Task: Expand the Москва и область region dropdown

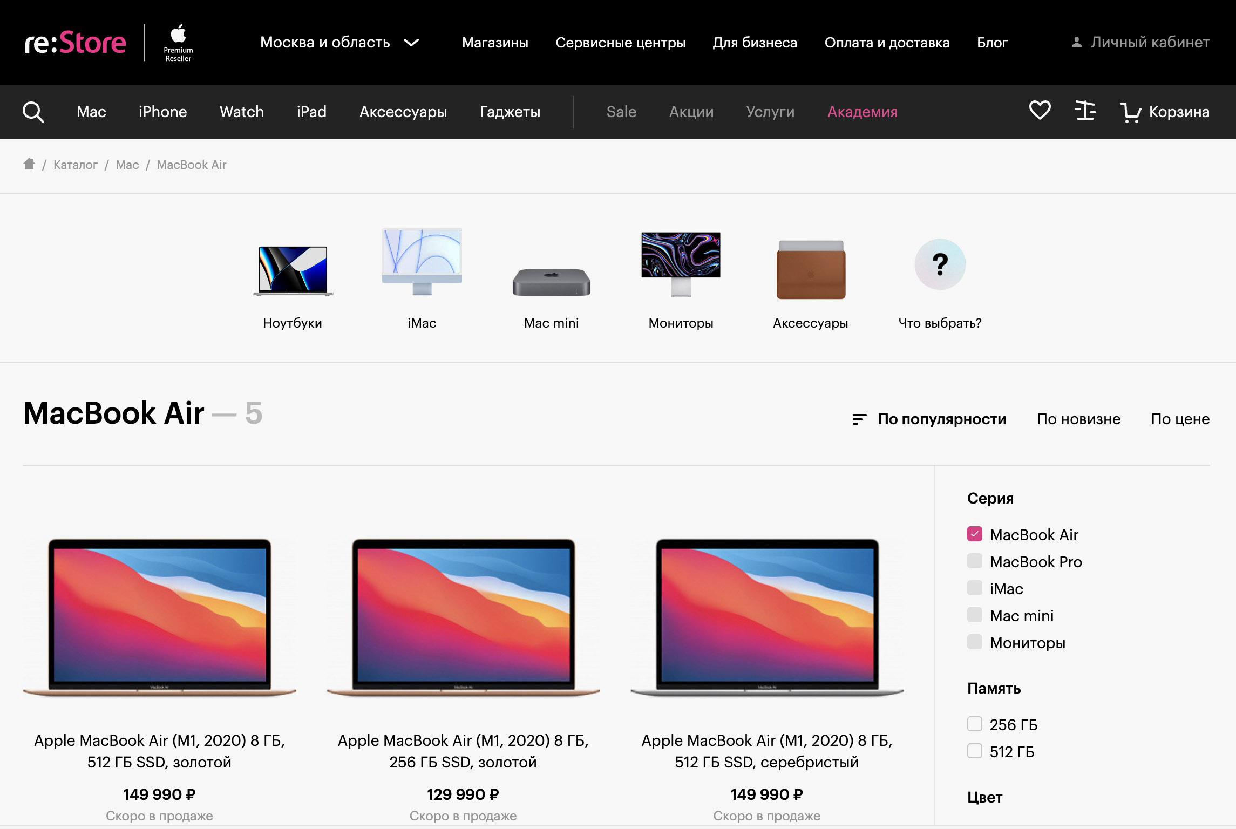Action: click(339, 43)
